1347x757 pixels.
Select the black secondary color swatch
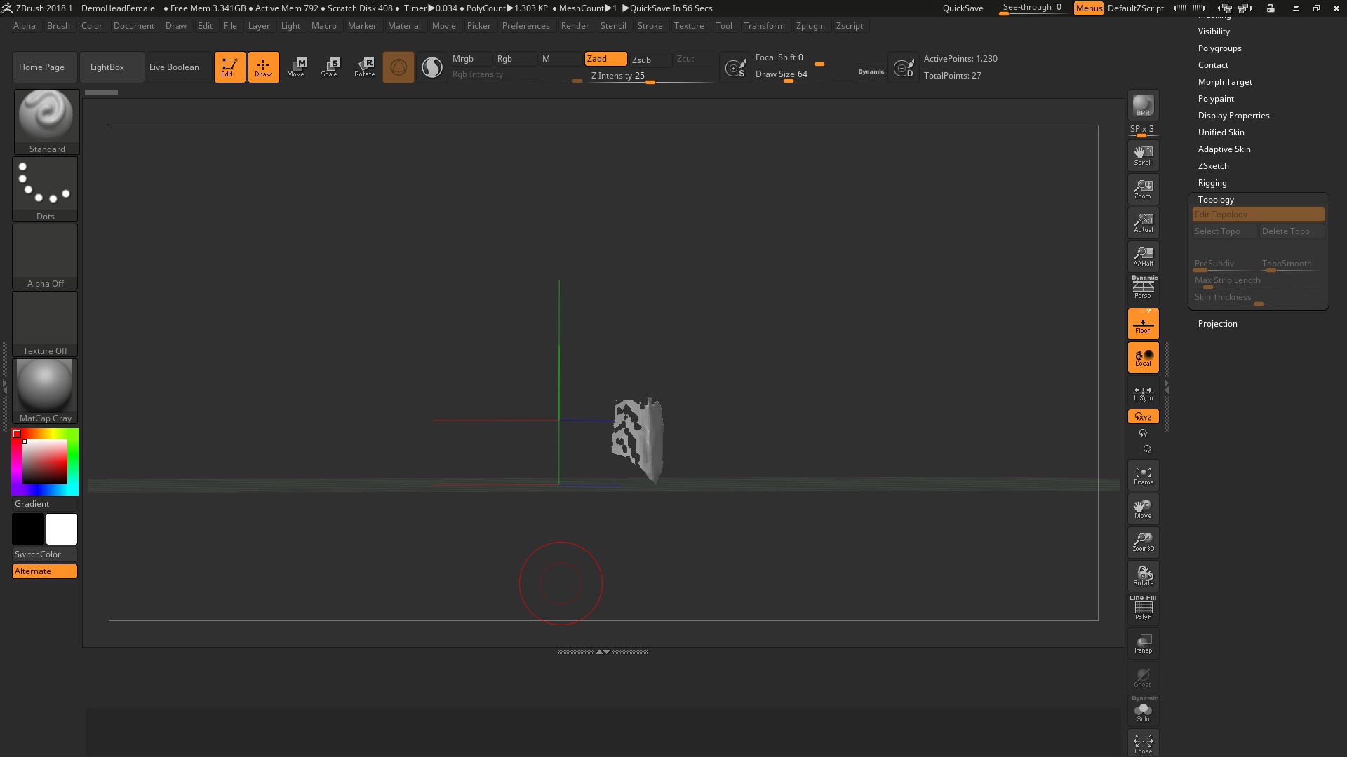[28, 529]
